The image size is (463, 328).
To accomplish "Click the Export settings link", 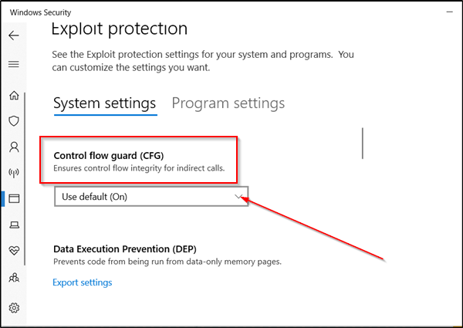I will [82, 282].
